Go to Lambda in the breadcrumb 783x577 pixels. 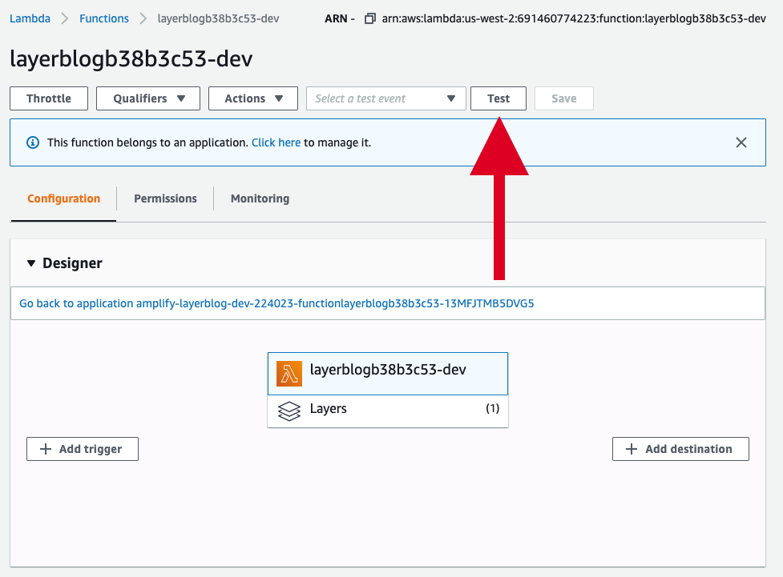click(30, 18)
